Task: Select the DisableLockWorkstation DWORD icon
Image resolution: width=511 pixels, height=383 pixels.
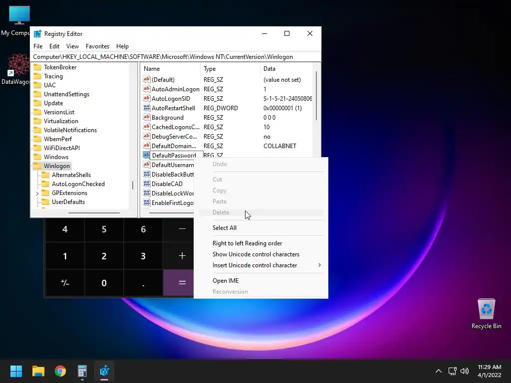Action: (147, 193)
